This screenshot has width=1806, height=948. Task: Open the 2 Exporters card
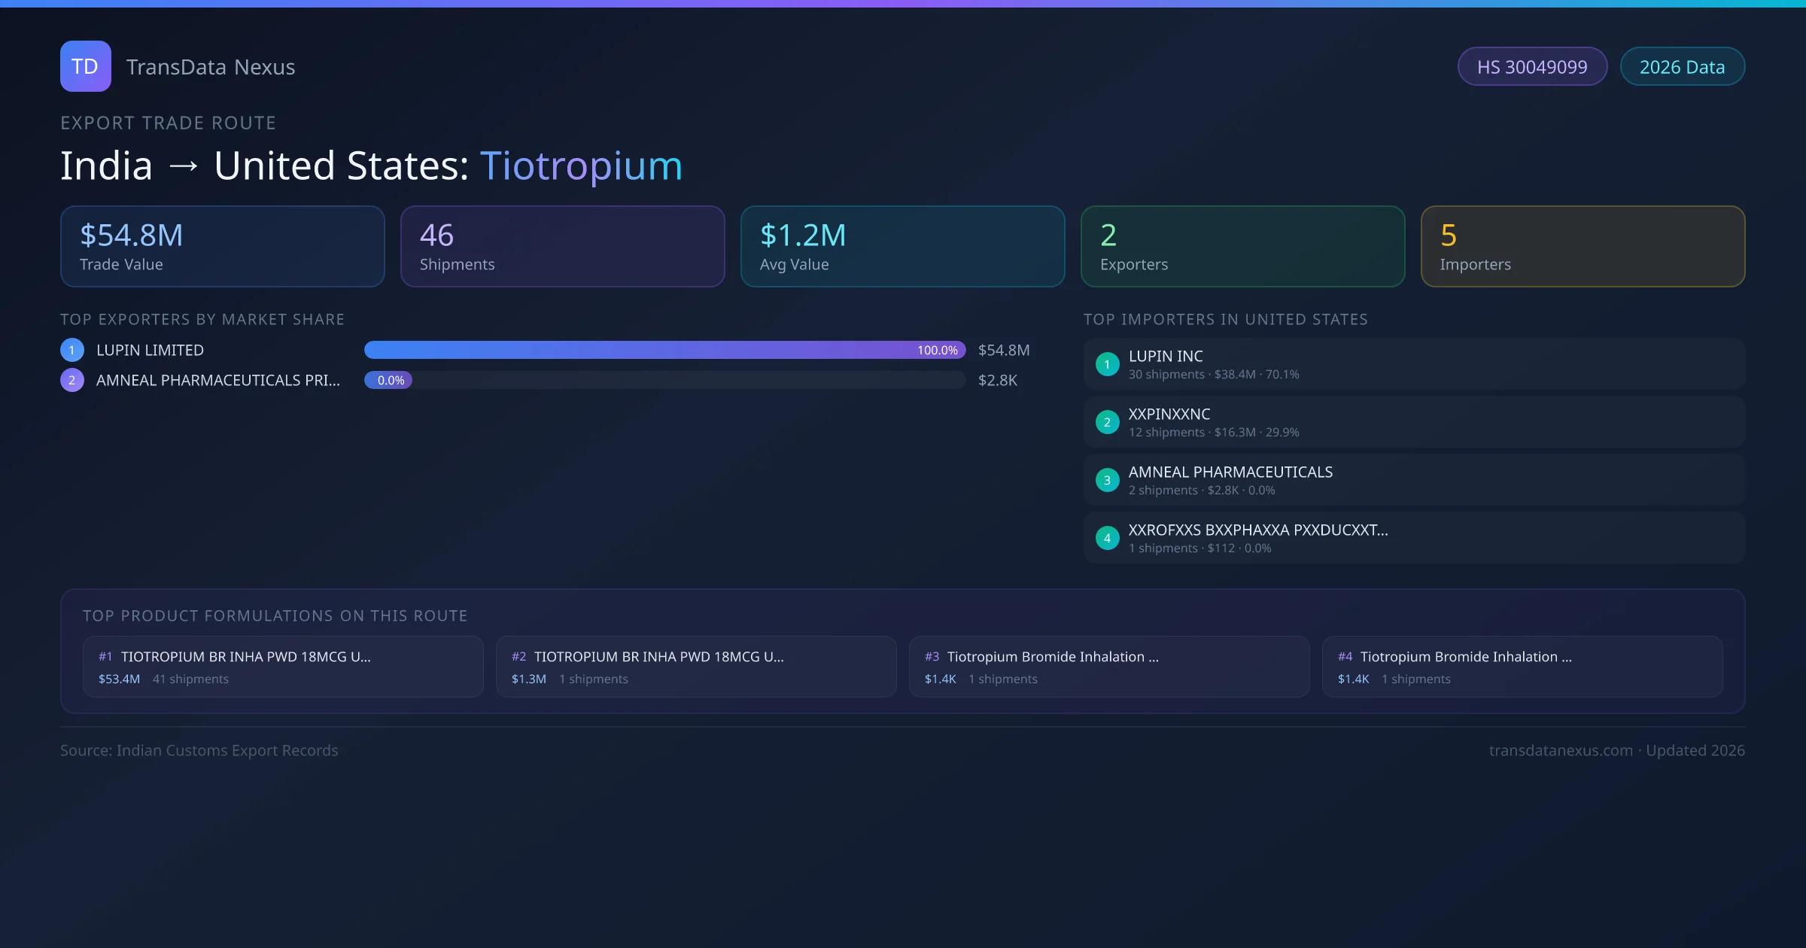point(1242,247)
